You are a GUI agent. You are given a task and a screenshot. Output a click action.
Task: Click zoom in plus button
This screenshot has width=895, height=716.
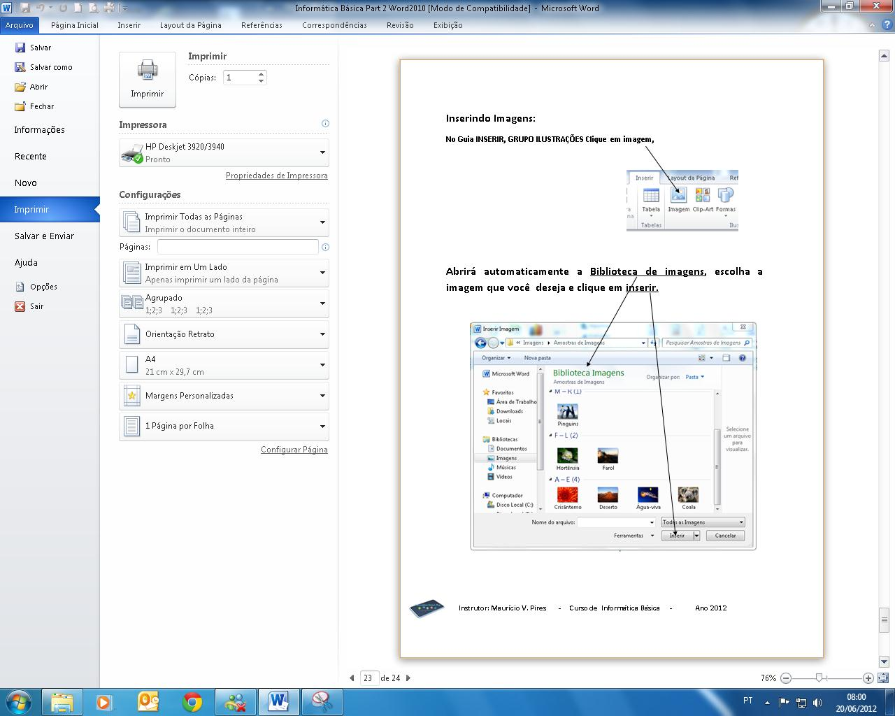[868, 678]
